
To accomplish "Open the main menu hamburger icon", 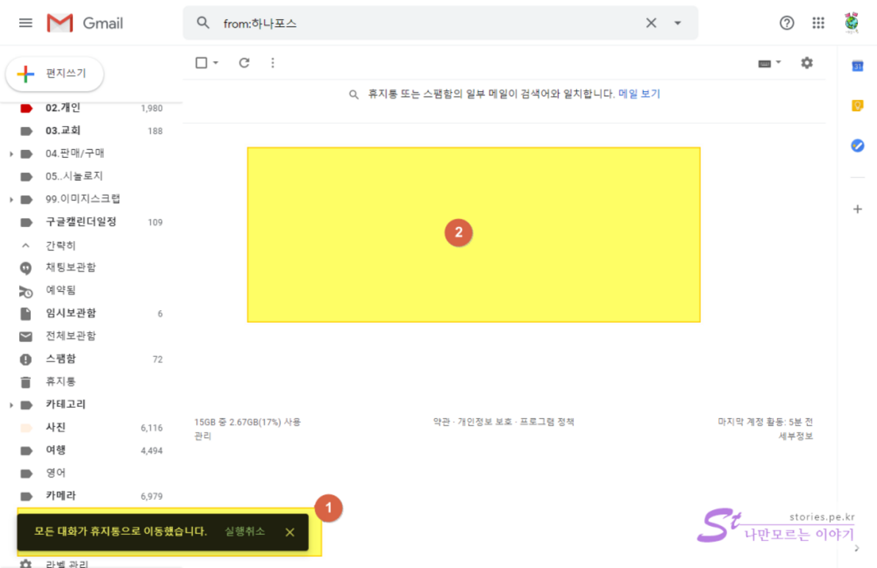I will pyautogui.click(x=26, y=23).
